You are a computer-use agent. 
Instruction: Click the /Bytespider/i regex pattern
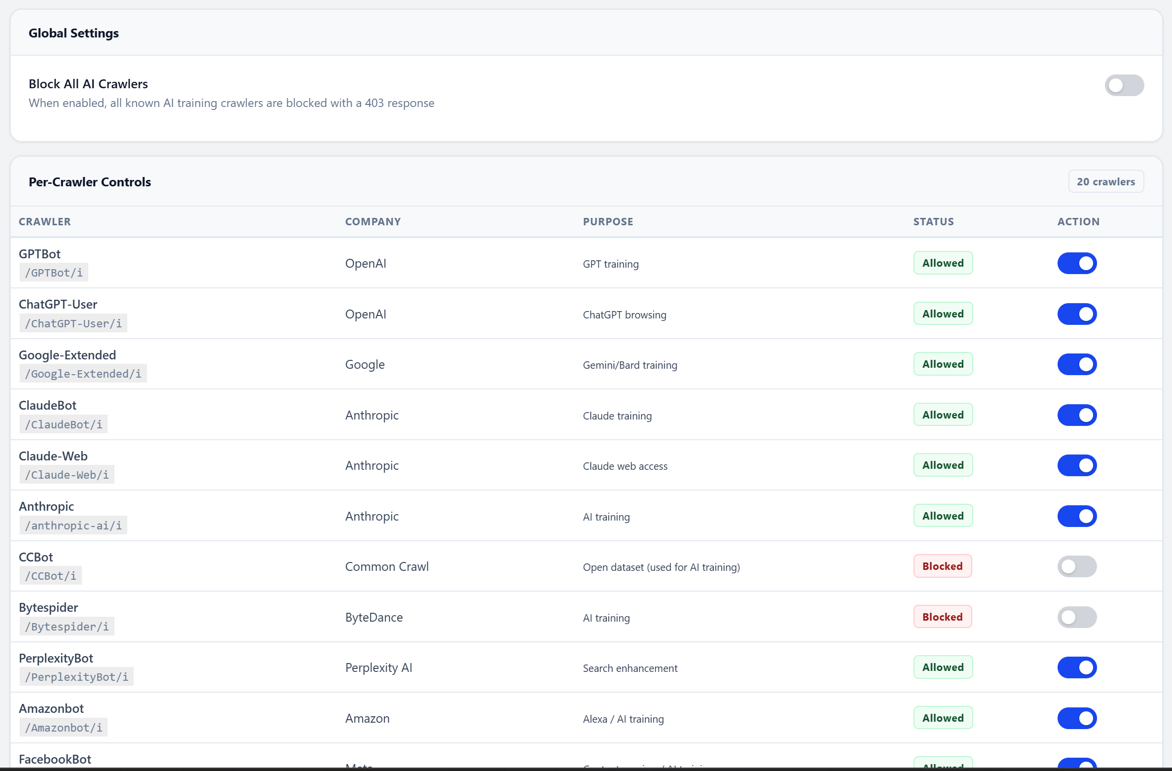(67, 626)
